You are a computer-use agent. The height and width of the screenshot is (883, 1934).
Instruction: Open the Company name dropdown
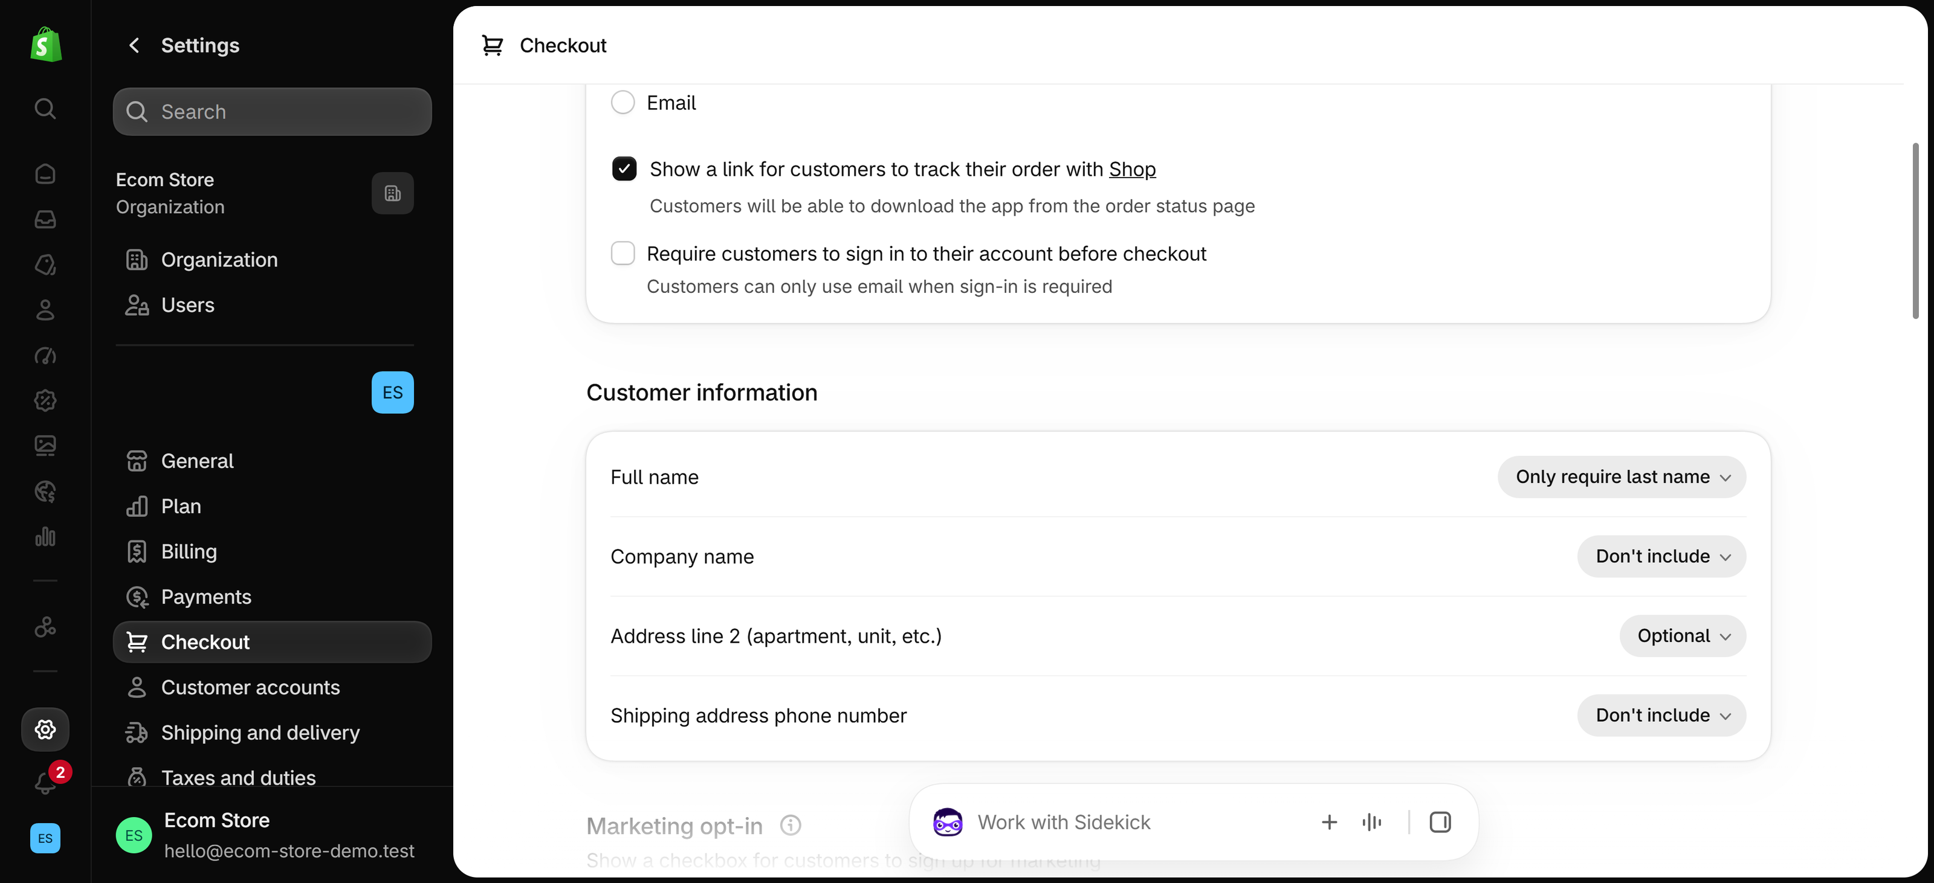tap(1661, 557)
